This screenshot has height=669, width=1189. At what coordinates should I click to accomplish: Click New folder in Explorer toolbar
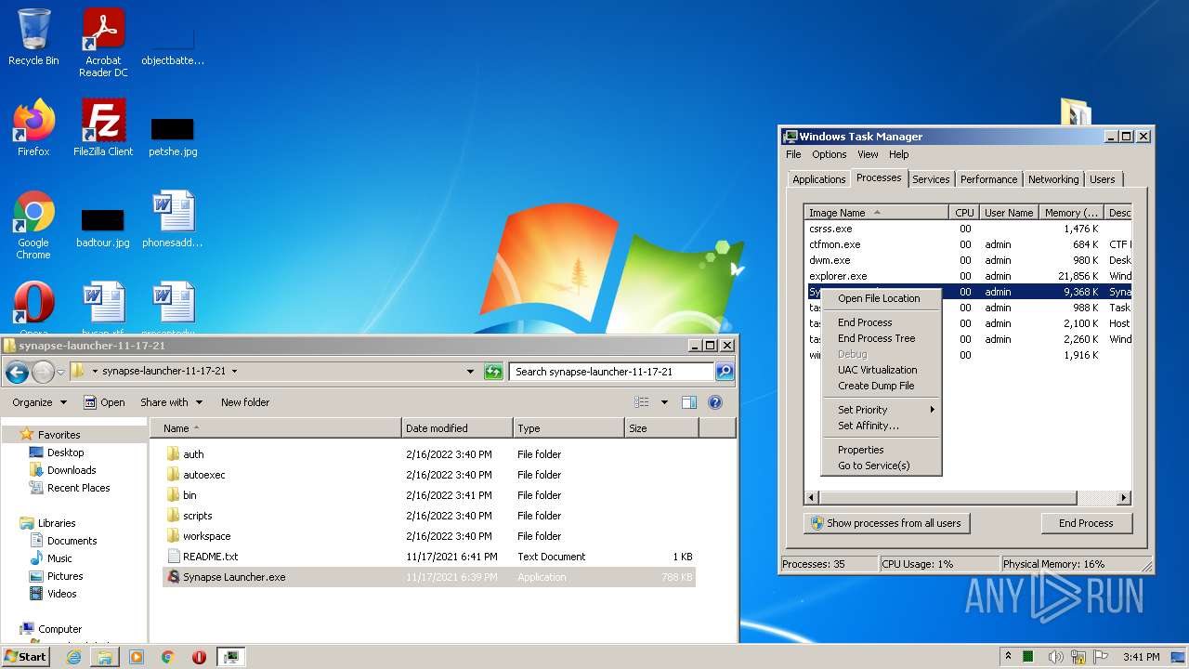tap(245, 402)
